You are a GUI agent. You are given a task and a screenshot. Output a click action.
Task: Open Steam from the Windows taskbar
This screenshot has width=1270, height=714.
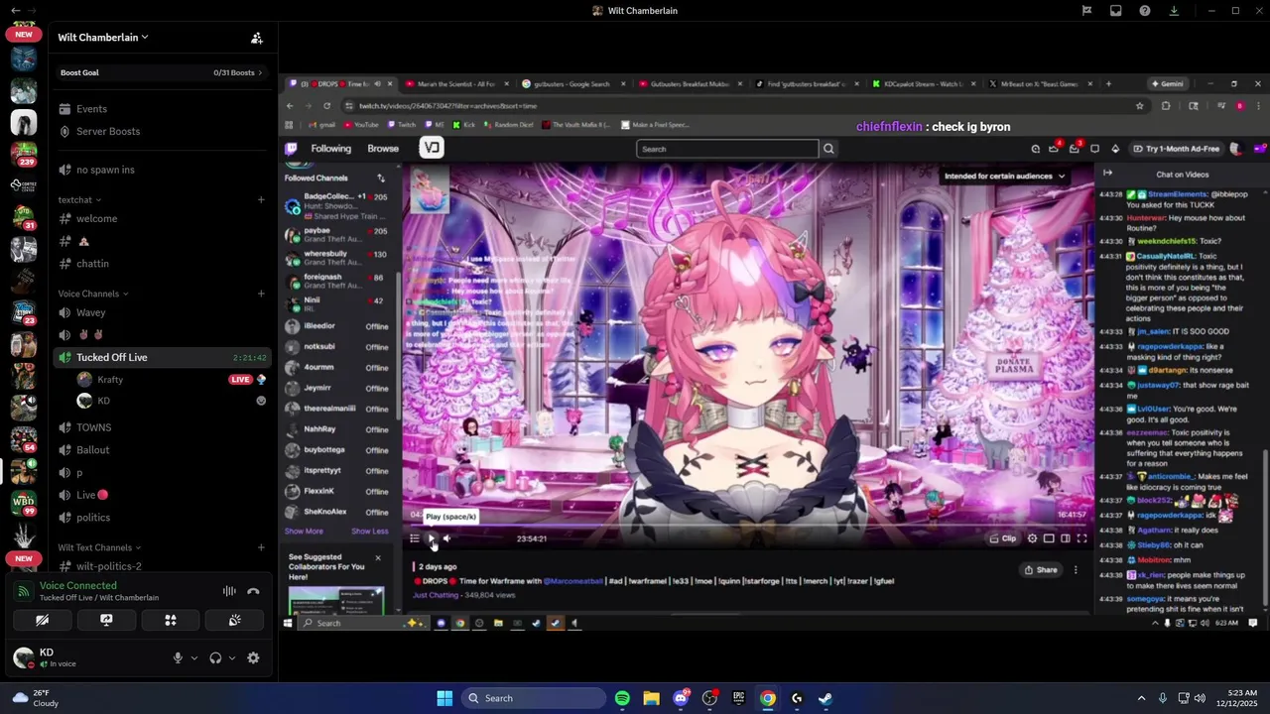click(825, 698)
